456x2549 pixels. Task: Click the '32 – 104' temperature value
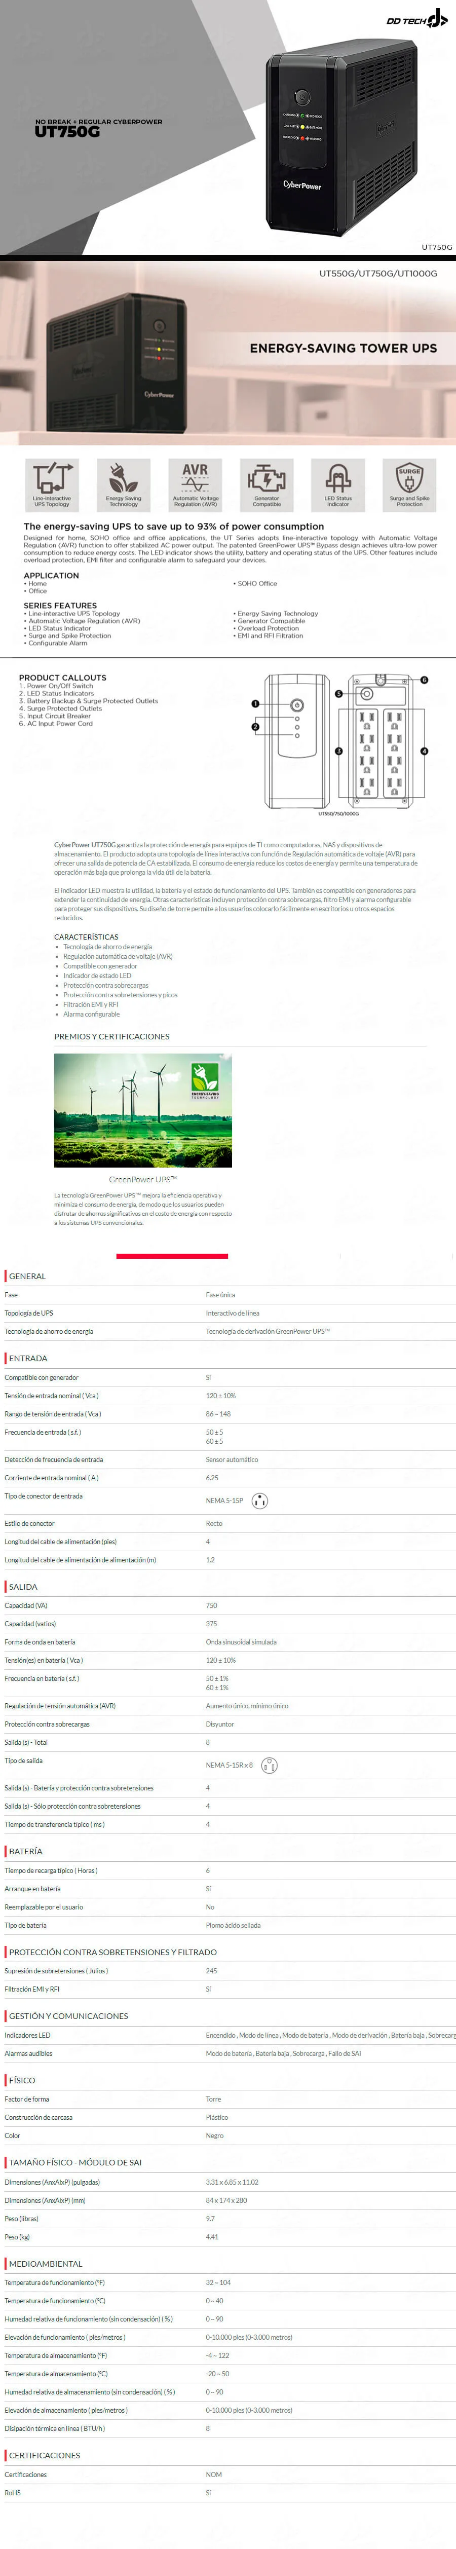(218, 2283)
